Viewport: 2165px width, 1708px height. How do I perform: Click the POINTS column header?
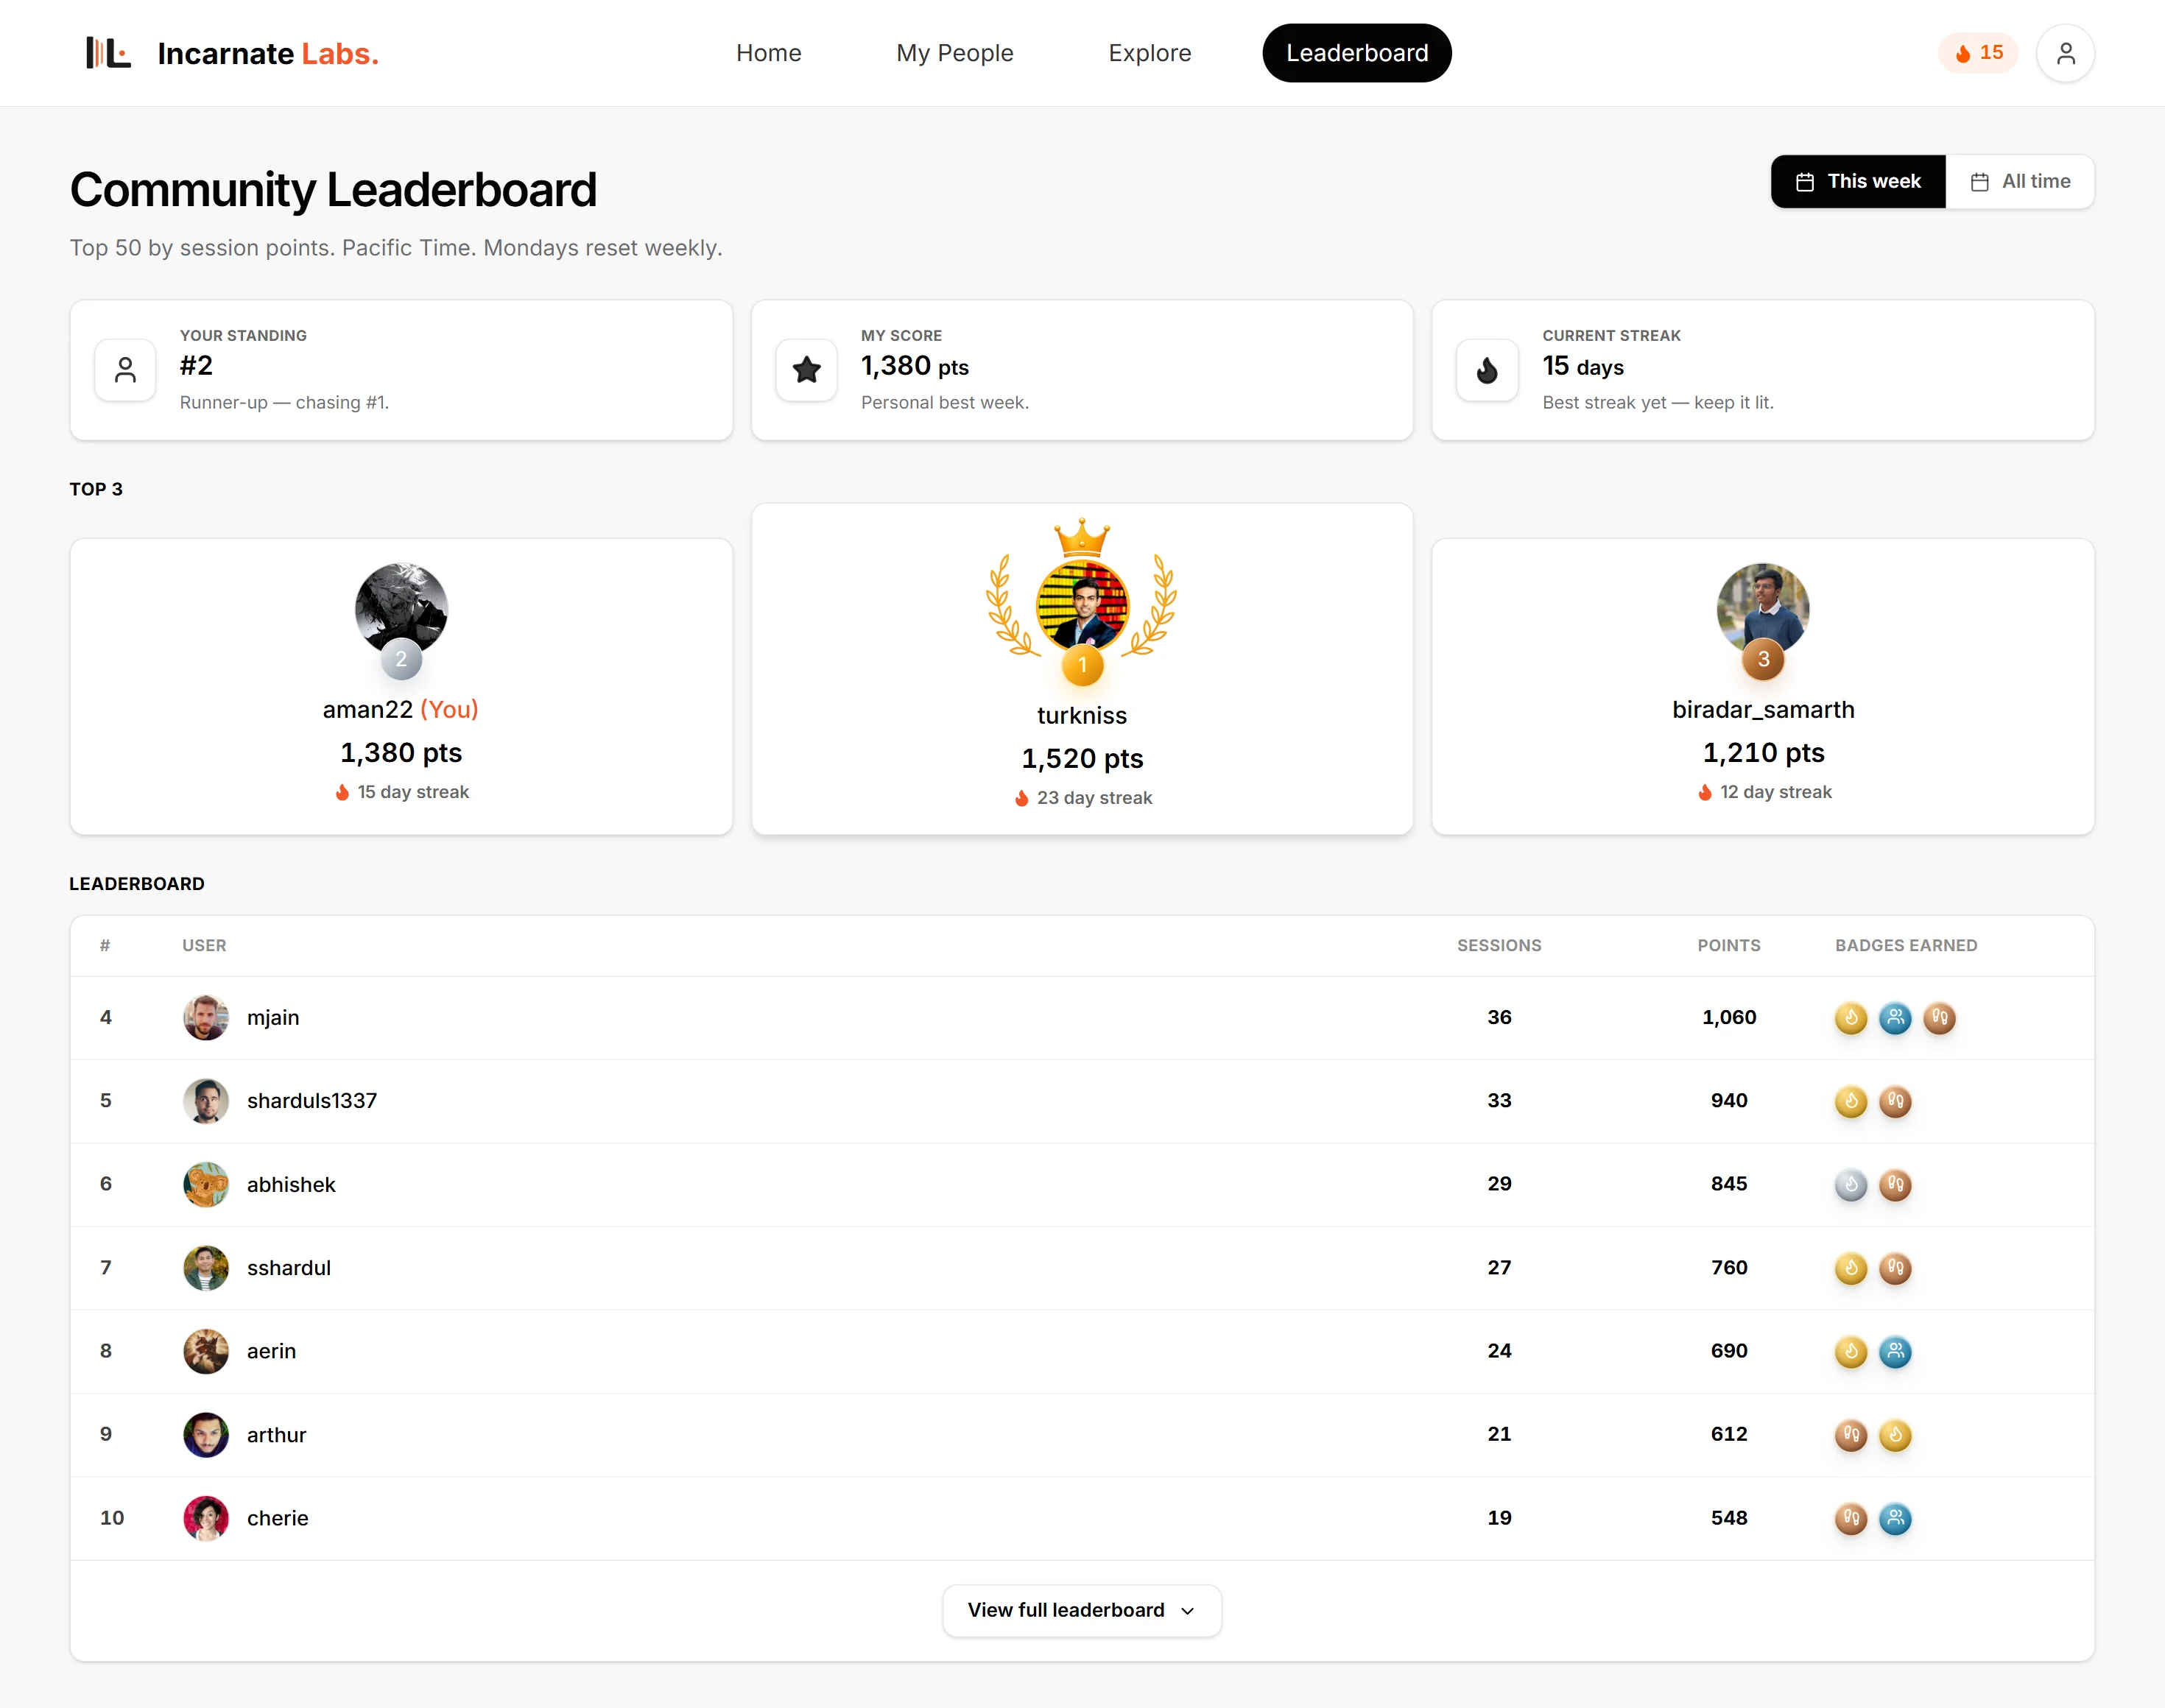pos(1729,946)
